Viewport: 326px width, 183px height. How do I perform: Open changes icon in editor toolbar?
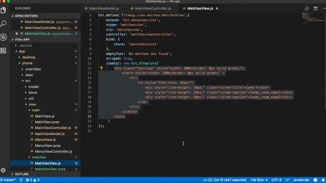point(307,9)
